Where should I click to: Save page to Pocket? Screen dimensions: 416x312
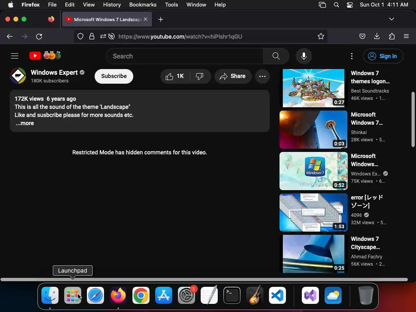(x=362, y=36)
